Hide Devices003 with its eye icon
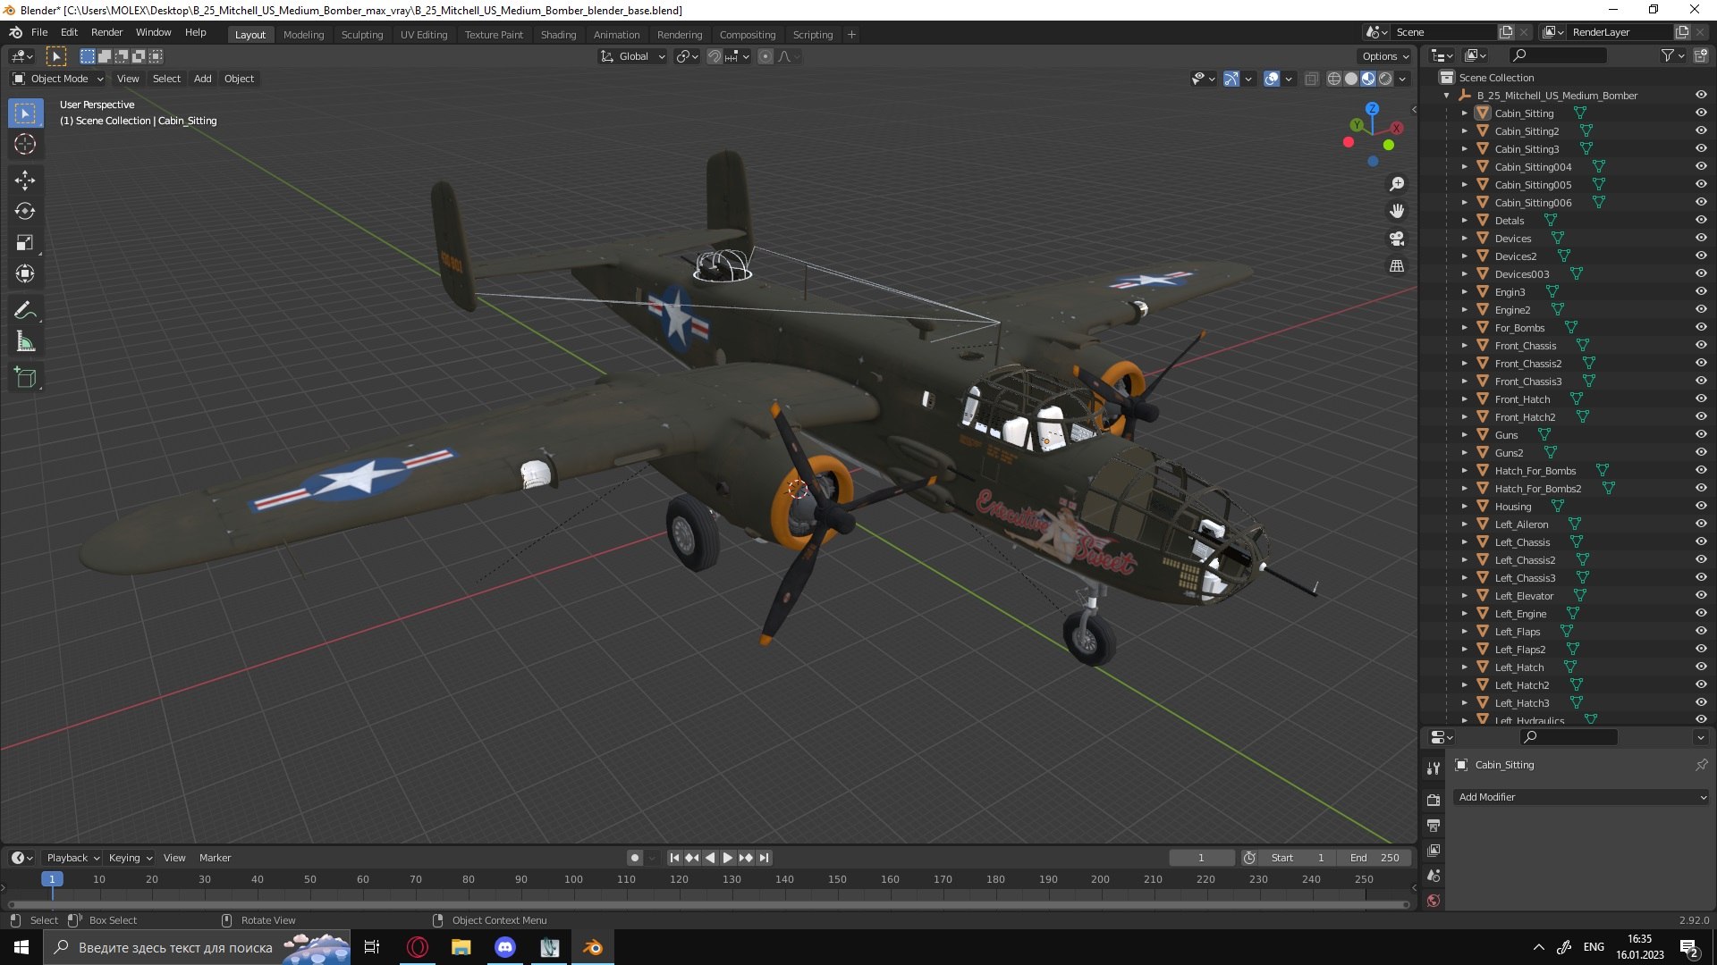Viewport: 1717px width, 965px height. (x=1701, y=274)
